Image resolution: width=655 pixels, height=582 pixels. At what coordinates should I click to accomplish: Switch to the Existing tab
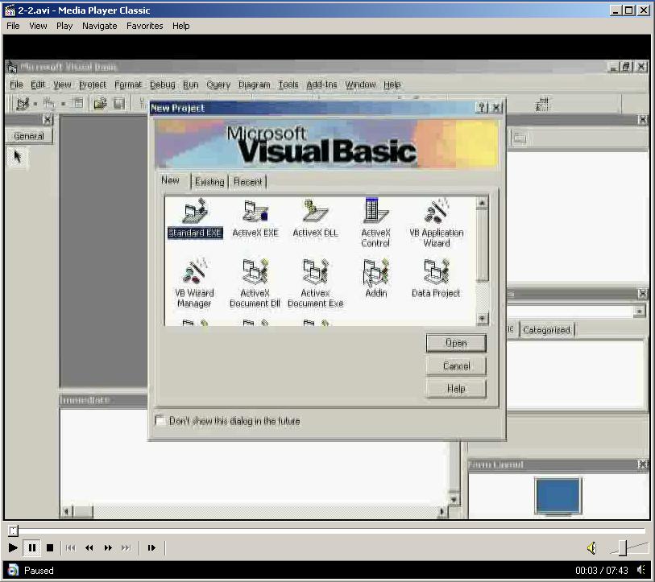pos(209,182)
